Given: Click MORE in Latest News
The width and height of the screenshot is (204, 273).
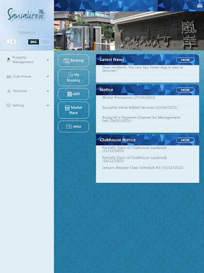Looking at the screenshot, I should [185, 60].
